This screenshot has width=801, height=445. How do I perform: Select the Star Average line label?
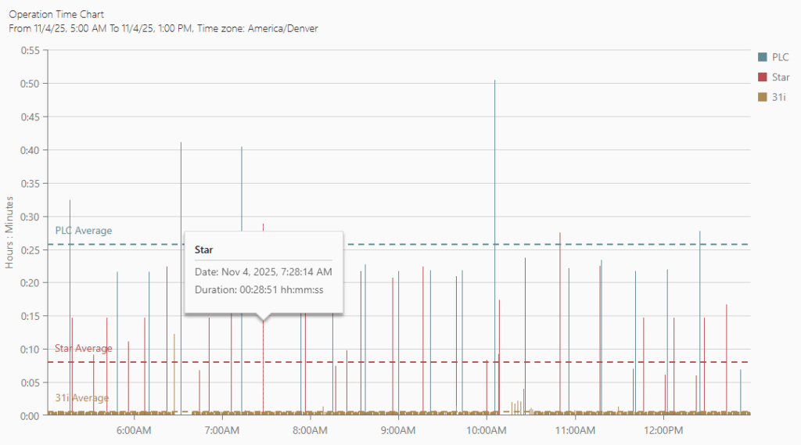(83, 348)
